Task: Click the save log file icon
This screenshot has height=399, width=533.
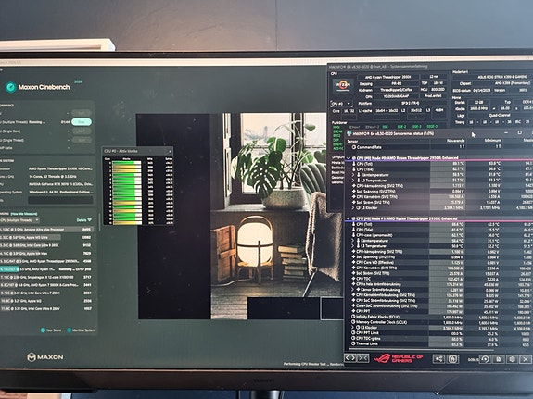Action: pyautogui.click(x=499, y=359)
